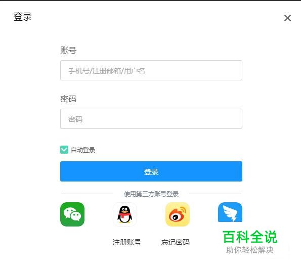
Task: Focus the 密码 password input box
Action: [x=151, y=119]
